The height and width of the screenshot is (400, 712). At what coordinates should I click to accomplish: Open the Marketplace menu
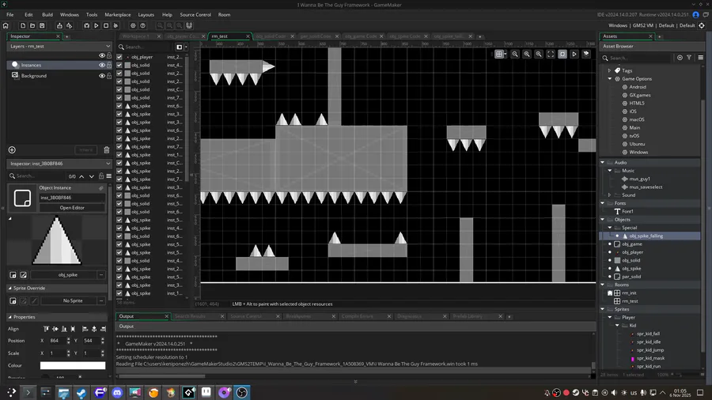[118, 14]
